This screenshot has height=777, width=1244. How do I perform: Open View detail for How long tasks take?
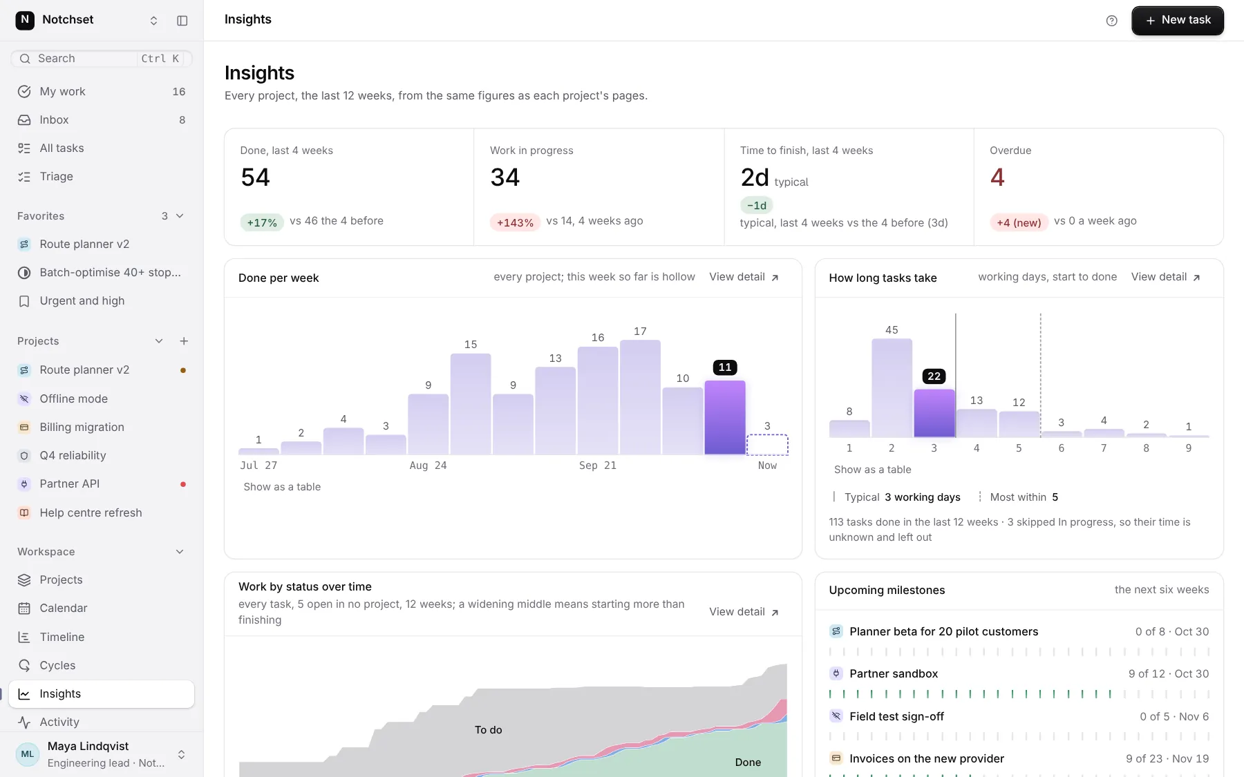[1166, 277]
